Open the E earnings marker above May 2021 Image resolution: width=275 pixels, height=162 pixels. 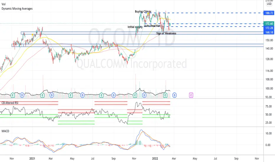71,95
